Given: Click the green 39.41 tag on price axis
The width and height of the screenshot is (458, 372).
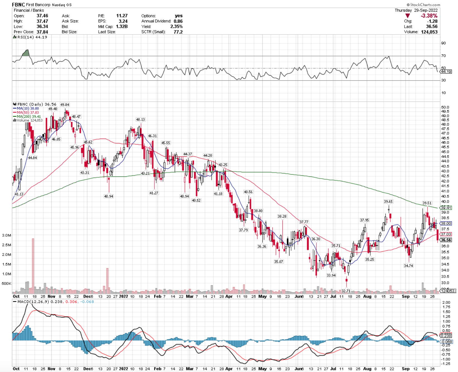Looking at the screenshot, I should coord(446,208).
